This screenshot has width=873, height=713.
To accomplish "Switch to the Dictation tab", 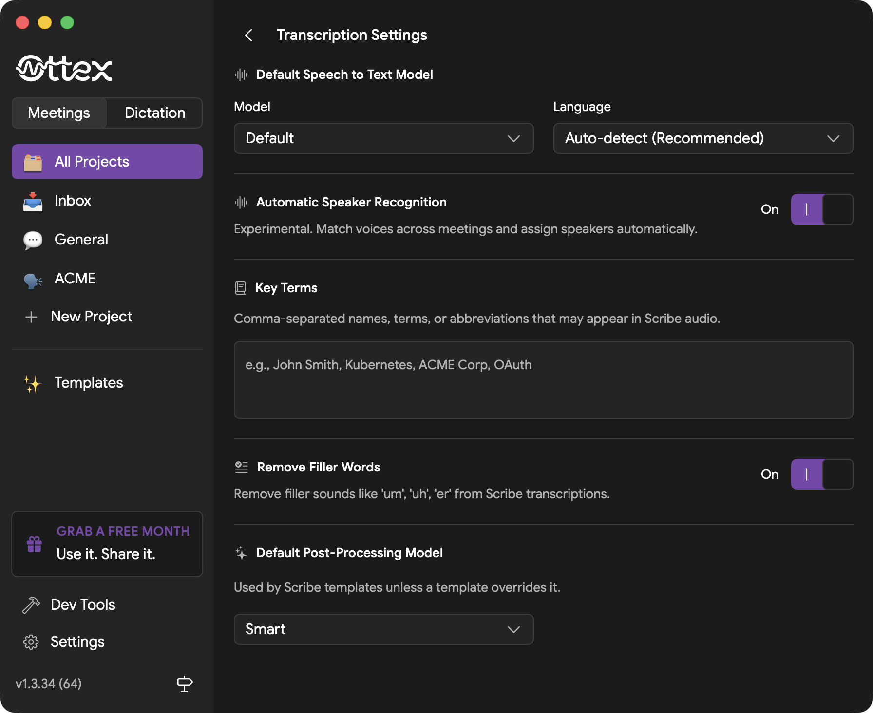I will tap(155, 113).
